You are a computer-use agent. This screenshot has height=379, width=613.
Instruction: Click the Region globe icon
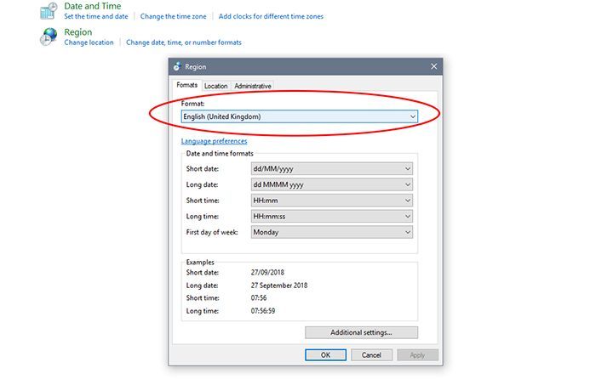tap(49, 37)
